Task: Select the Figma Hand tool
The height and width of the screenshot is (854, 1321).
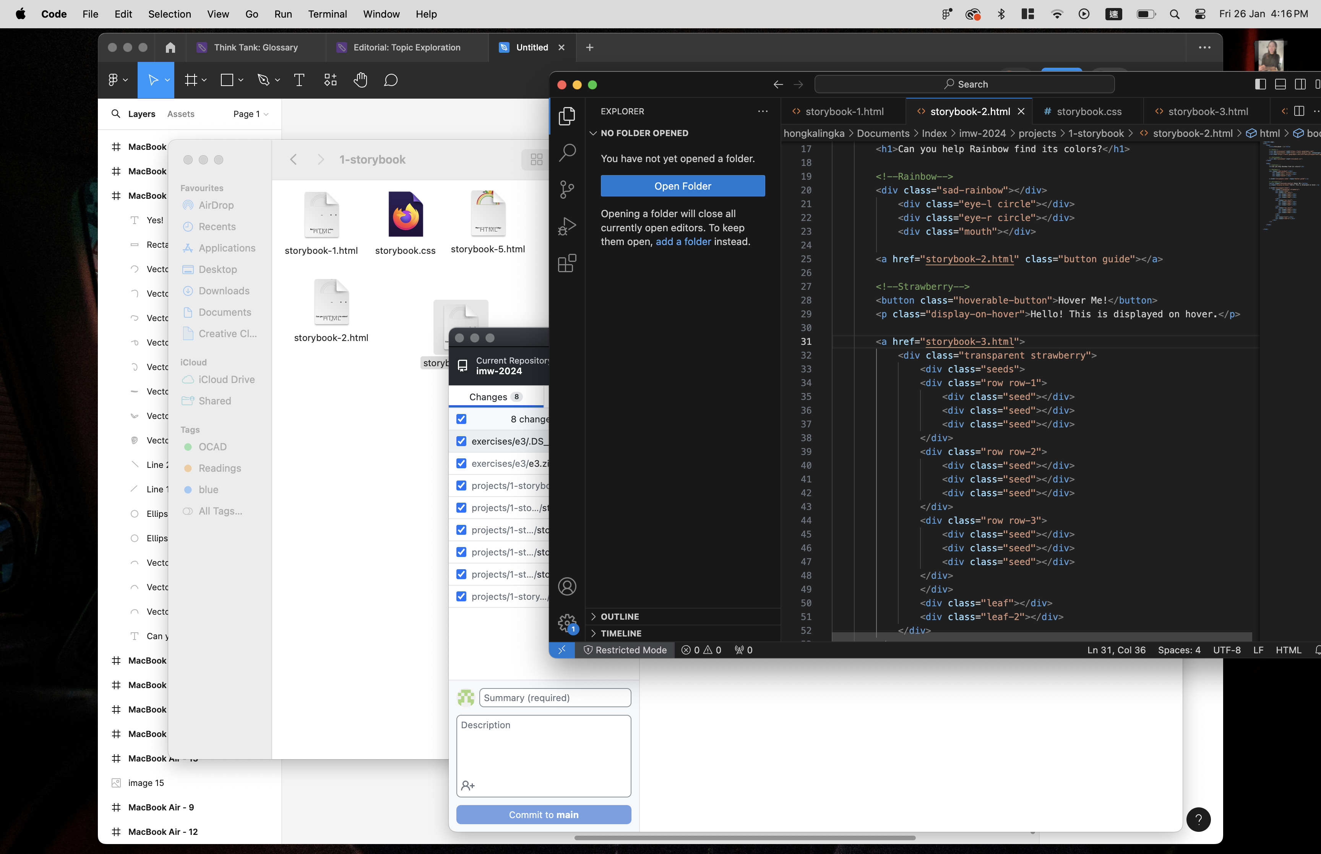Action: coord(360,80)
